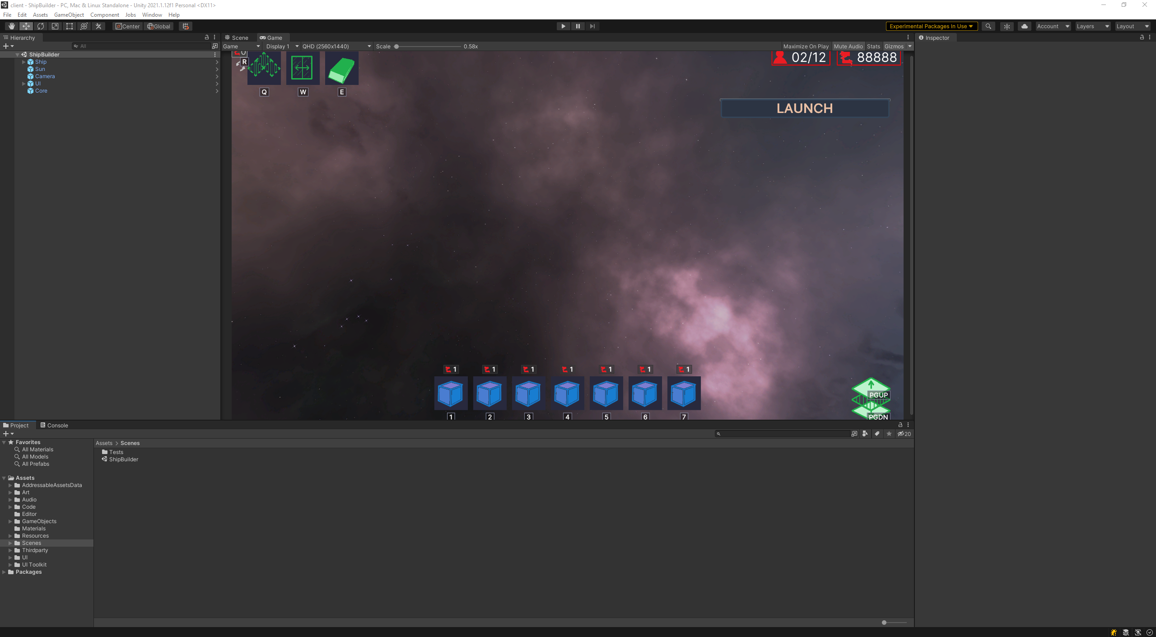
Task: Select the Hand (view) tool
Action: click(x=12, y=26)
